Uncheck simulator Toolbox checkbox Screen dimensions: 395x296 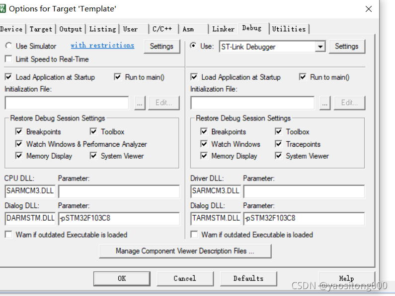point(93,131)
